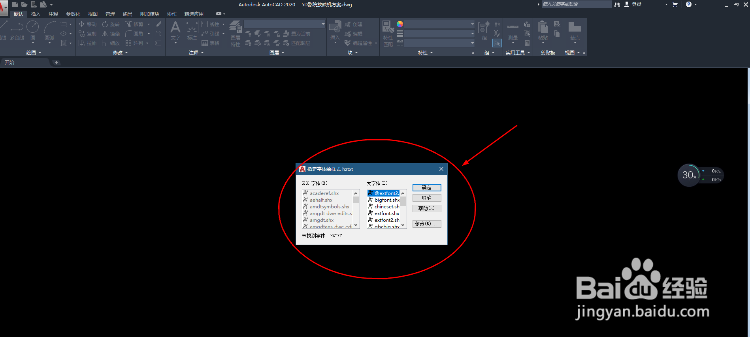Click the 置为当前 (Make Current) layer tool
Screen dimensions: 750x337
[296, 34]
